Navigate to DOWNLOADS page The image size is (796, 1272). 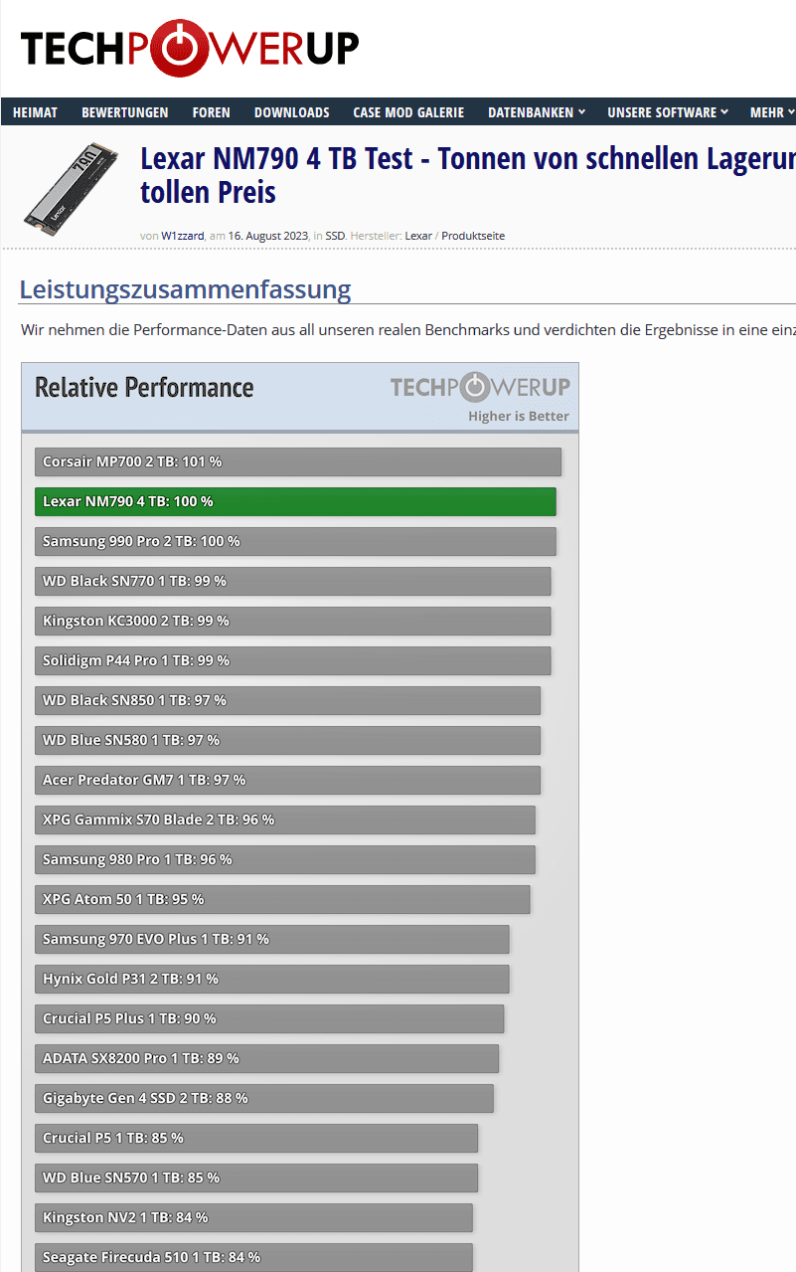291,112
